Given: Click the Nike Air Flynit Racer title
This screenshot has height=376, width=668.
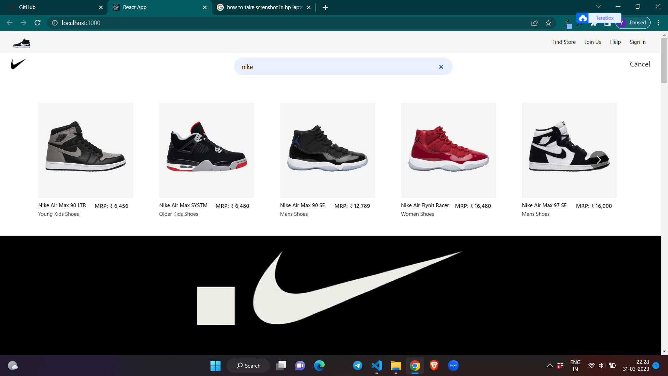Looking at the screenshot, I should pos(425,205).
